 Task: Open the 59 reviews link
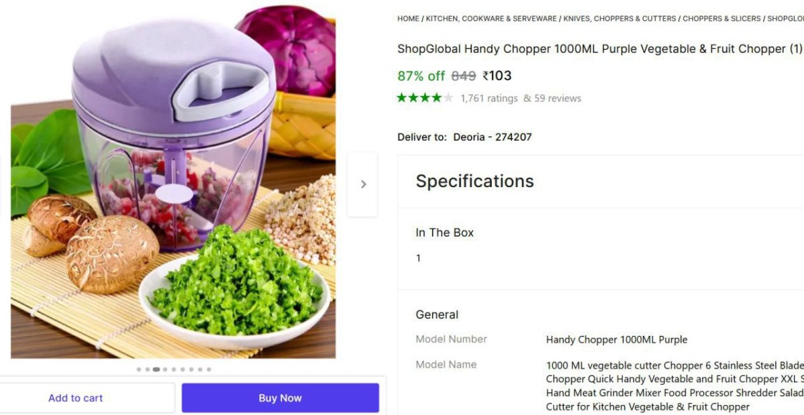point(552,99)
